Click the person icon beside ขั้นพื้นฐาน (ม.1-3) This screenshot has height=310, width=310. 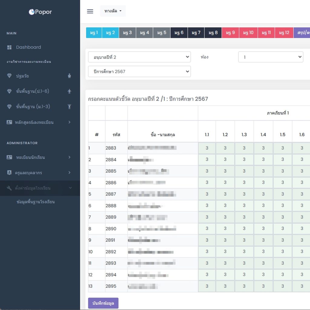tap(69, 106)
